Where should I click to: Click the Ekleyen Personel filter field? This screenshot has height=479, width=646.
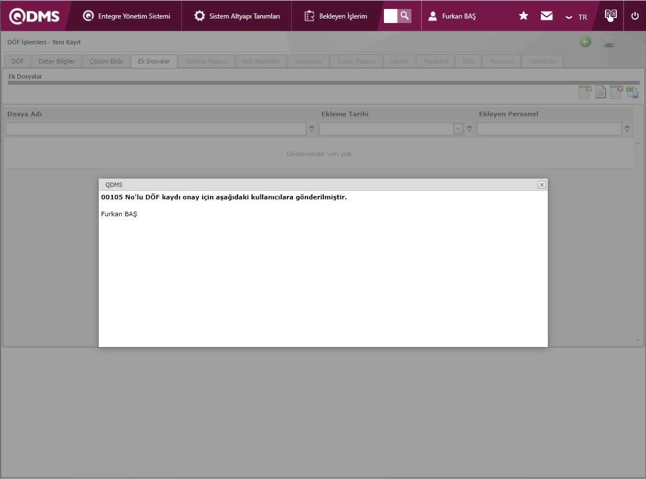pyautogui.click(x=549, y=129)
